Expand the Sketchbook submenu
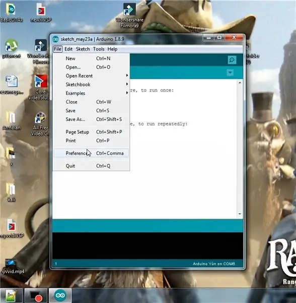The image size is (296, 303). pos(91,84)
